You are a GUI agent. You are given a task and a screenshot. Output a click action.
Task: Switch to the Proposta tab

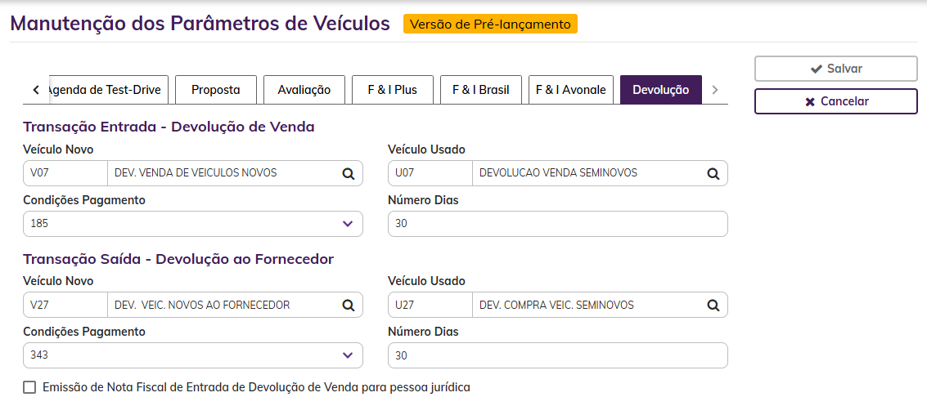(215, 90)
